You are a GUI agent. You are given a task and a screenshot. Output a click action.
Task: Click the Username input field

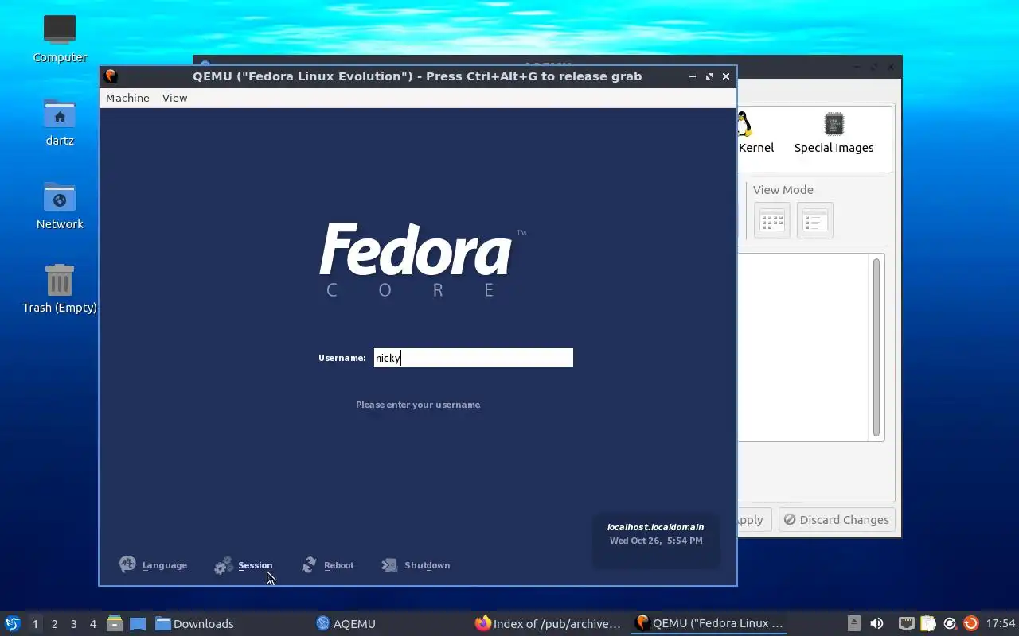pos(473,358)
